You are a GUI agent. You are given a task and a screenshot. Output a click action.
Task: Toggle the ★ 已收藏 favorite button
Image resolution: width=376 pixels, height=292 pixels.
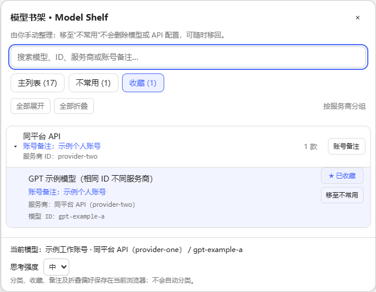342,176
